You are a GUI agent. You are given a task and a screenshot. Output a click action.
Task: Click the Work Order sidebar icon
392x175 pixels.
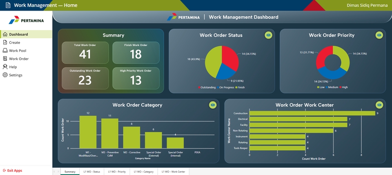pyautogui.click(x=5, y=59)
